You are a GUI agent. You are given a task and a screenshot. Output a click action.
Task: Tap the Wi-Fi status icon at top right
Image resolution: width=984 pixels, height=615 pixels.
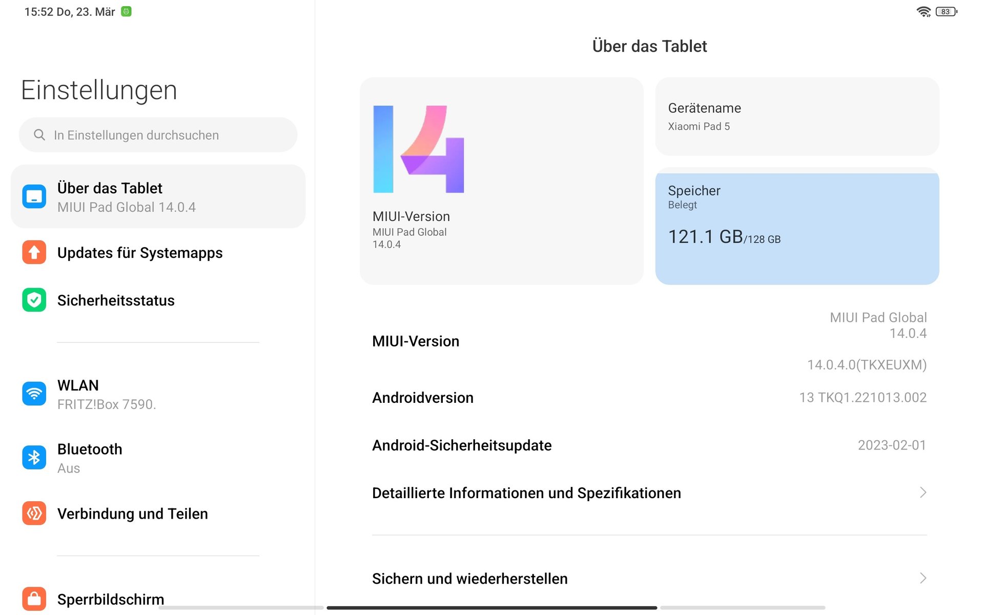click(x=924, y=12)
